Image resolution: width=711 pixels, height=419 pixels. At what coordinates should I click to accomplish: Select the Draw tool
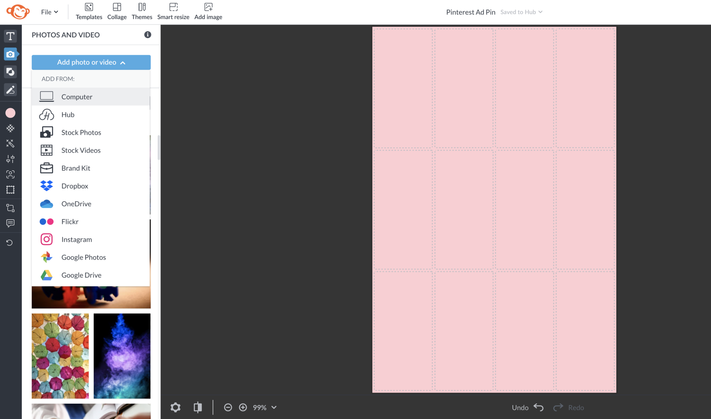click(10, 89)
